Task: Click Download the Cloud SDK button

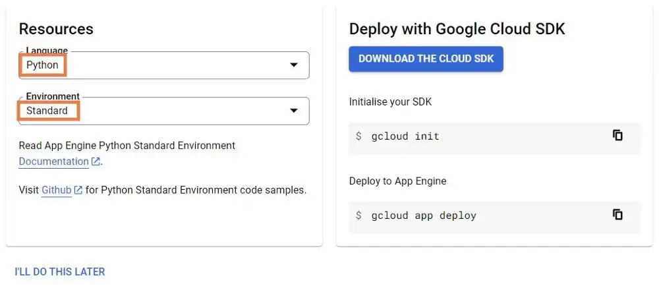Action: coord(426,59)
